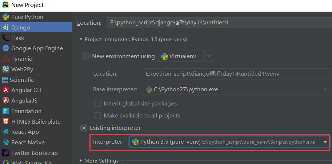Click the Flask project icon
The width and height of the screenshot is (332, 164).
[5, 38]
